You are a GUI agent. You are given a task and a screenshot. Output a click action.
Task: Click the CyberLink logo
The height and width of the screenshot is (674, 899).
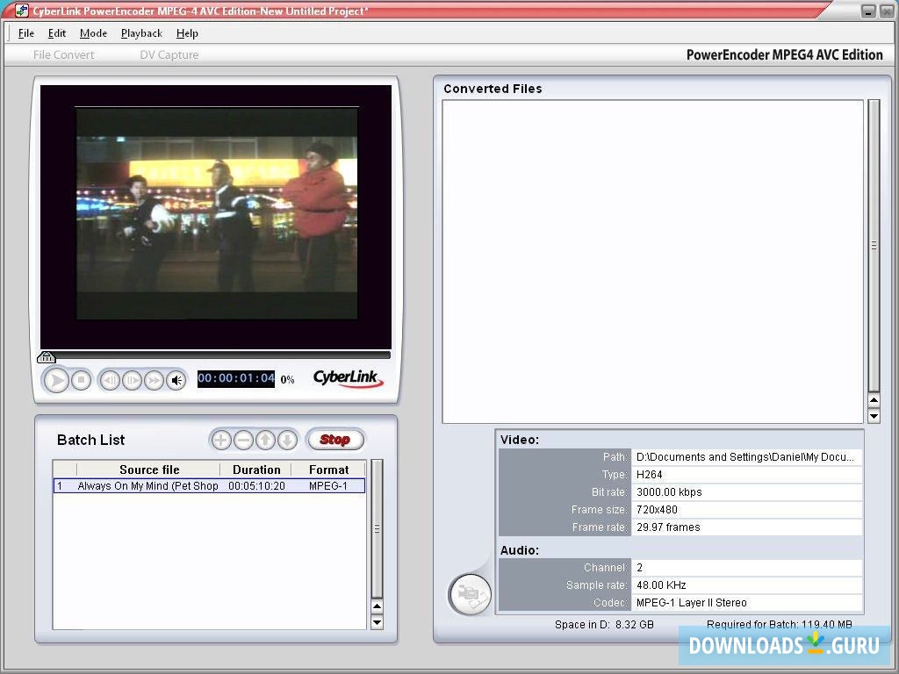click(x=347, y=379)
